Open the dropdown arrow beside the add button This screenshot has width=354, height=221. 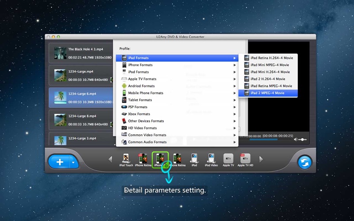[x=73, y=162]
